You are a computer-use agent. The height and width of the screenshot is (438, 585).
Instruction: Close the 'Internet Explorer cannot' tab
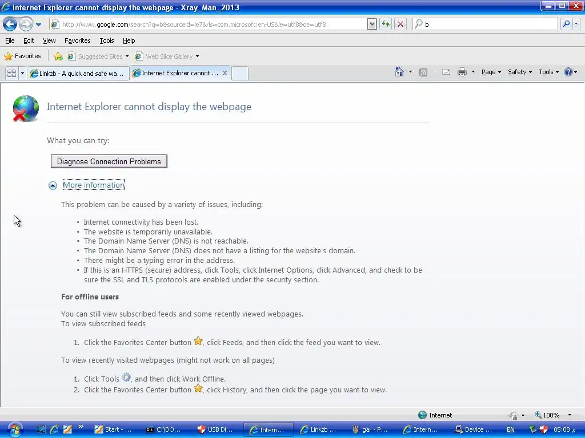click(x=225, y=73)
